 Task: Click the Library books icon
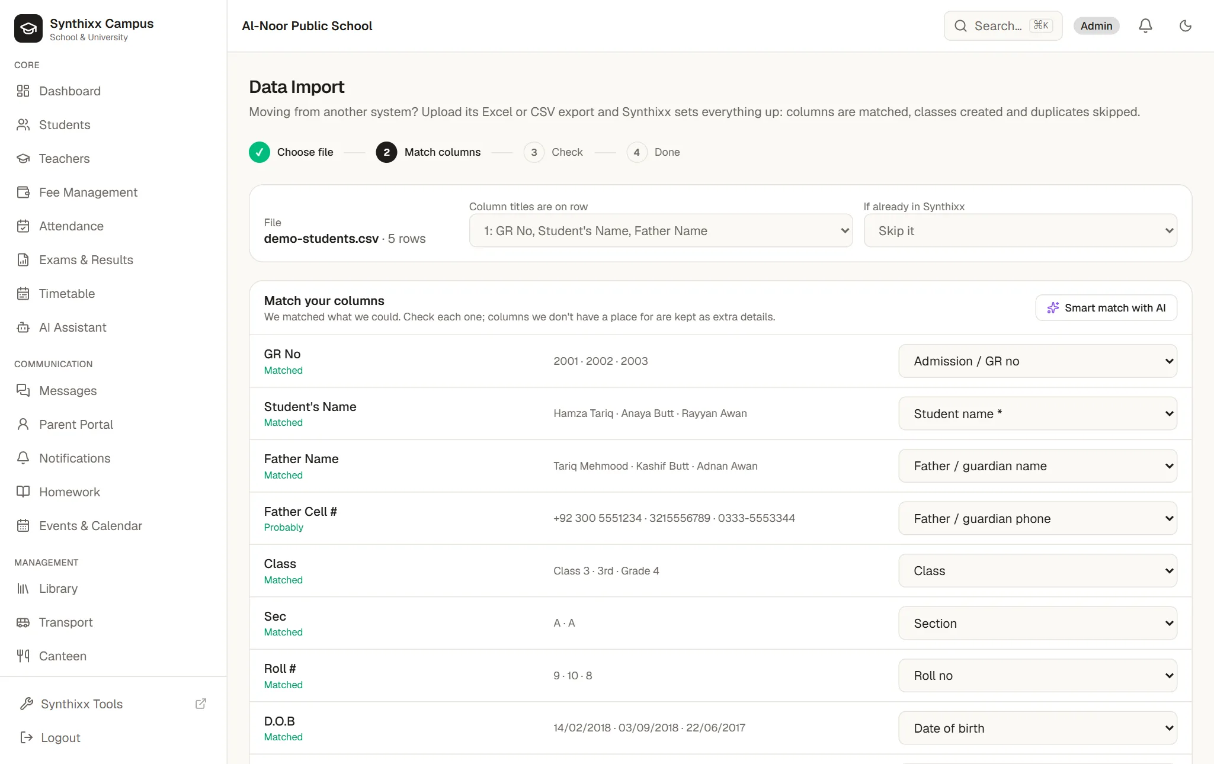(23, 588)
